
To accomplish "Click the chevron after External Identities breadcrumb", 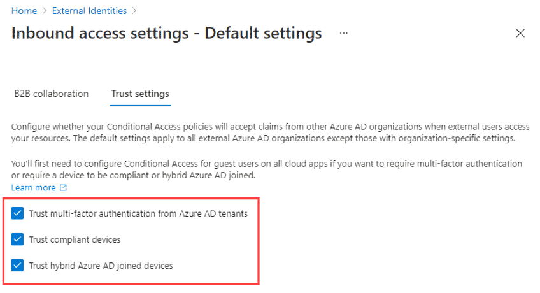I will click(134, 11).
